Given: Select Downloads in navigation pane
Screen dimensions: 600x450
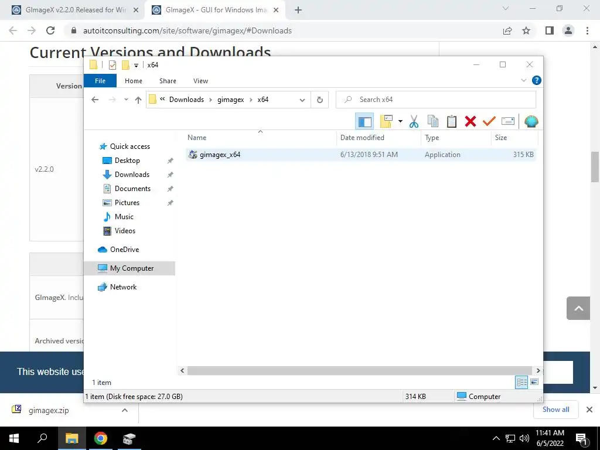Looking at the screenshot, I should (132, 175).
